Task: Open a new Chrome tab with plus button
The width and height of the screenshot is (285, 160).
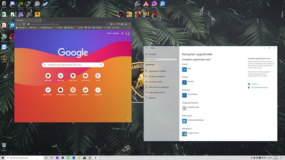Action: tap(44, 20)
